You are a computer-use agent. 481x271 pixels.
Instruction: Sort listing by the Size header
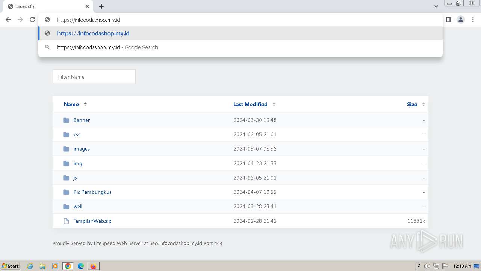point(412,104)
